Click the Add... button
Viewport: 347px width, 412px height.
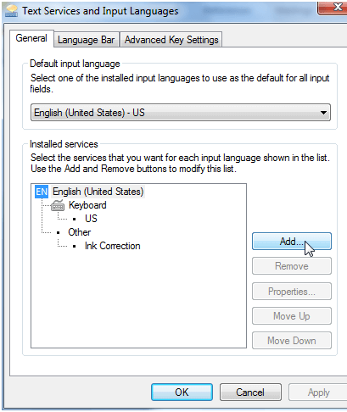point(292,242)
